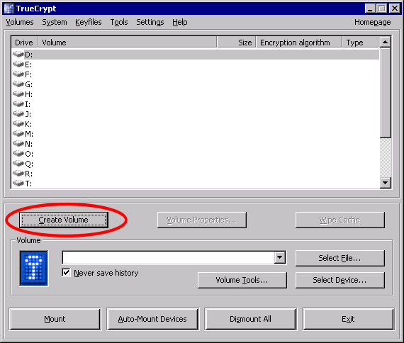Image resolution: width=404 pixels, height=343 pixels.
Task: Click the volume path input field
Action: [x=169, y=257]
